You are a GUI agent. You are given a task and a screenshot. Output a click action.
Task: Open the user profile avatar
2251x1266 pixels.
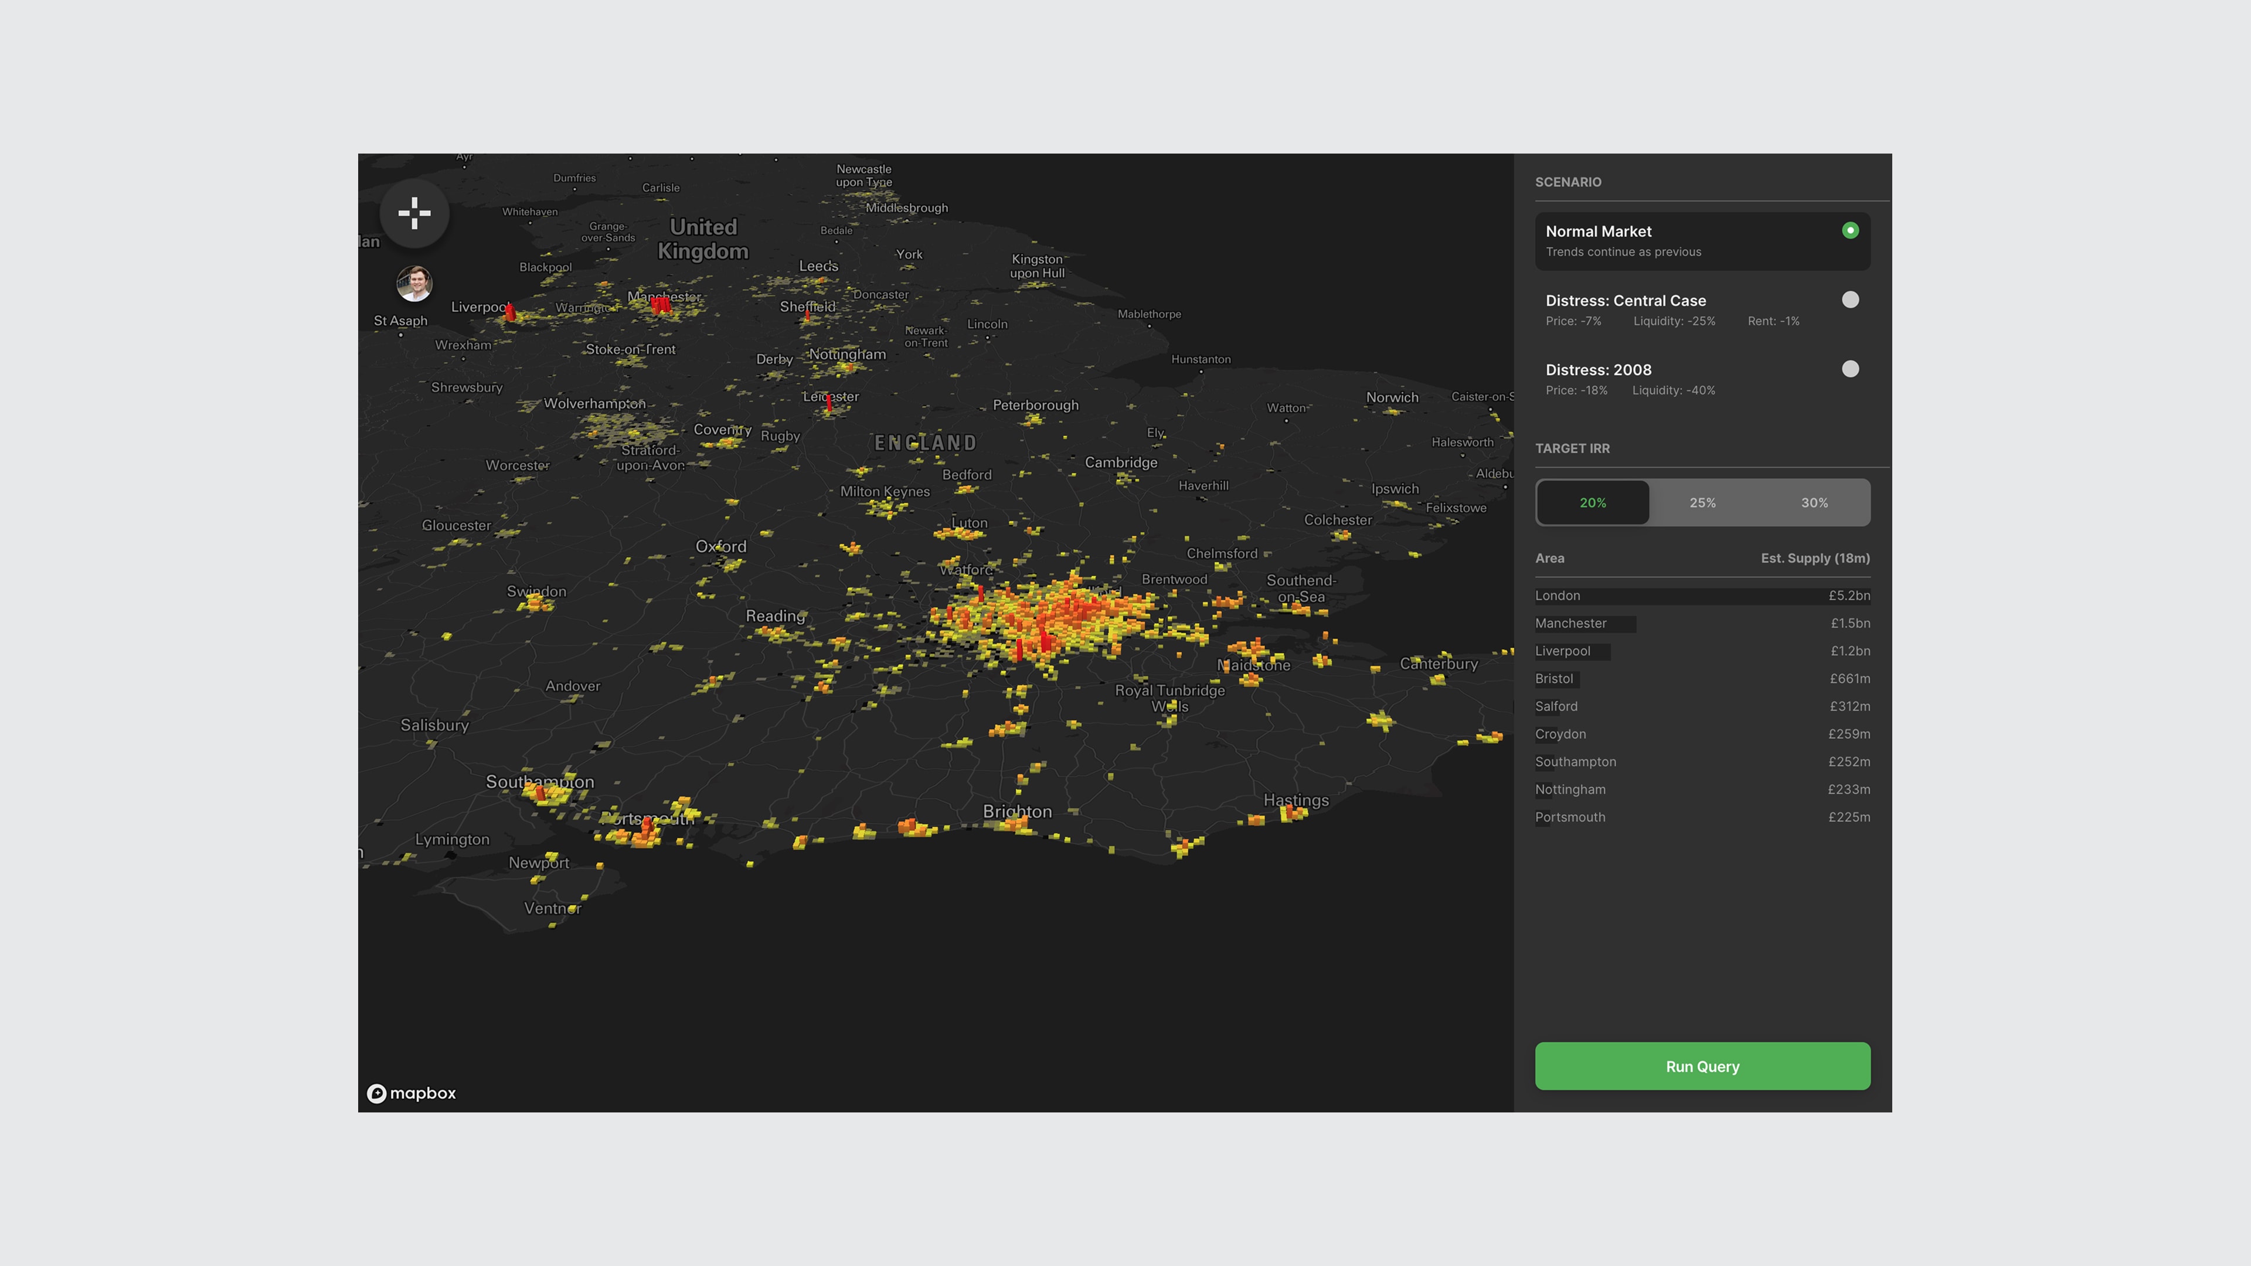[414, 284]
